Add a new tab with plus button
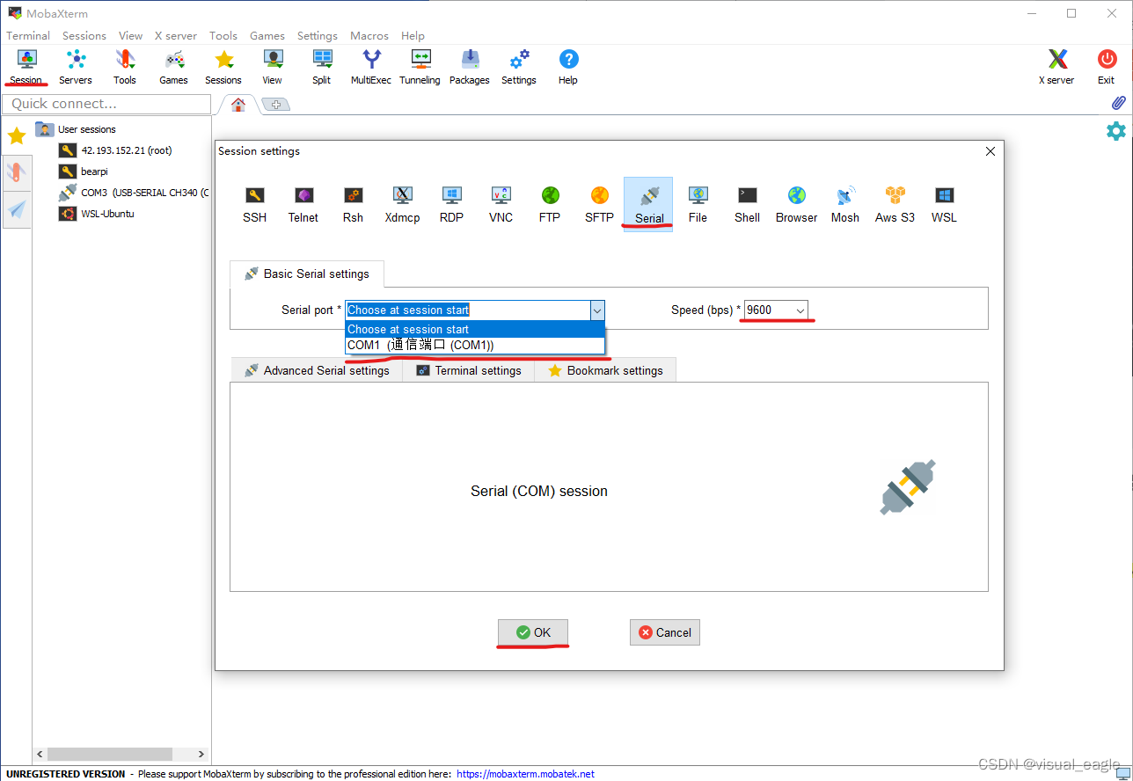Viewport: 1133px width, 781px height. pyautogui.click(x=276, y=105)
